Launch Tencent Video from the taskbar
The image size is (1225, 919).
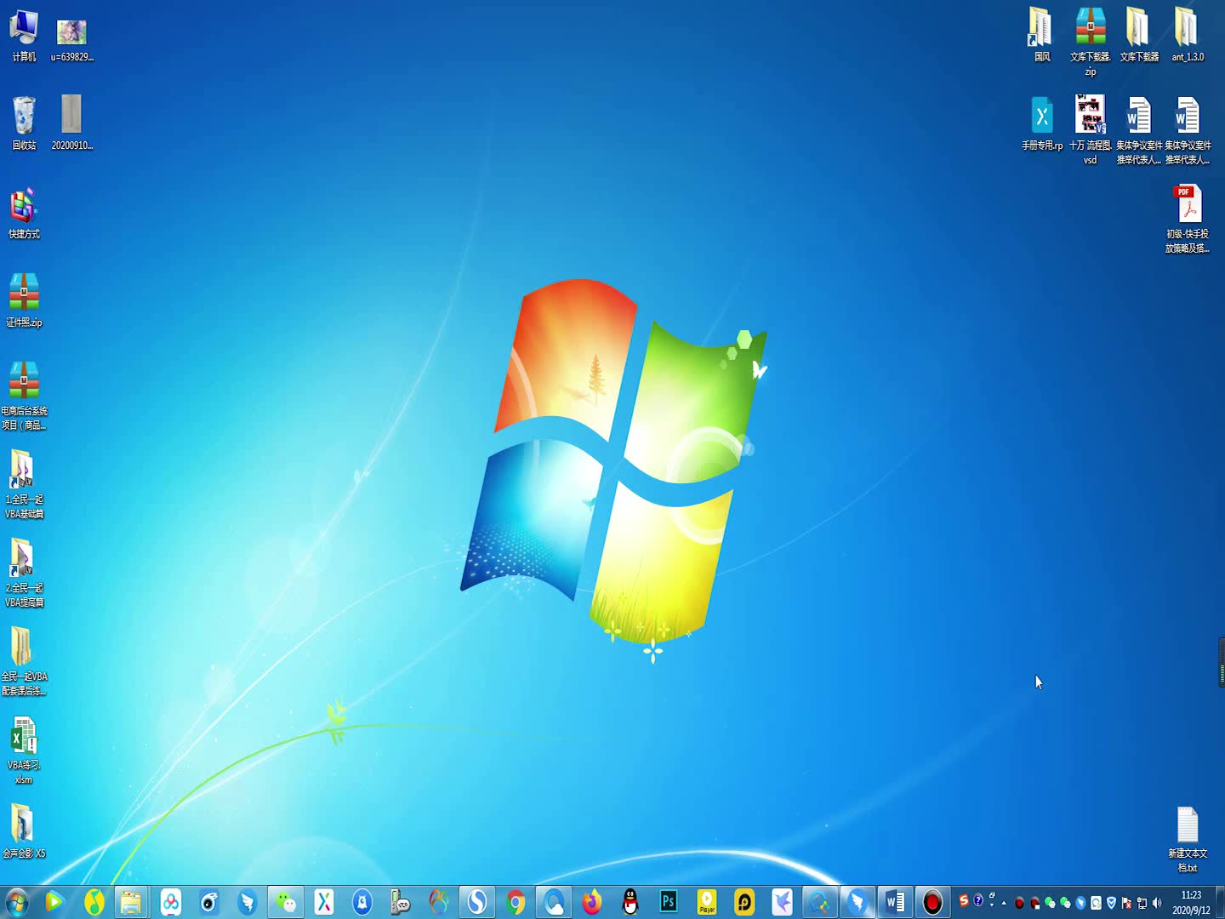click(x=54, y=902)
